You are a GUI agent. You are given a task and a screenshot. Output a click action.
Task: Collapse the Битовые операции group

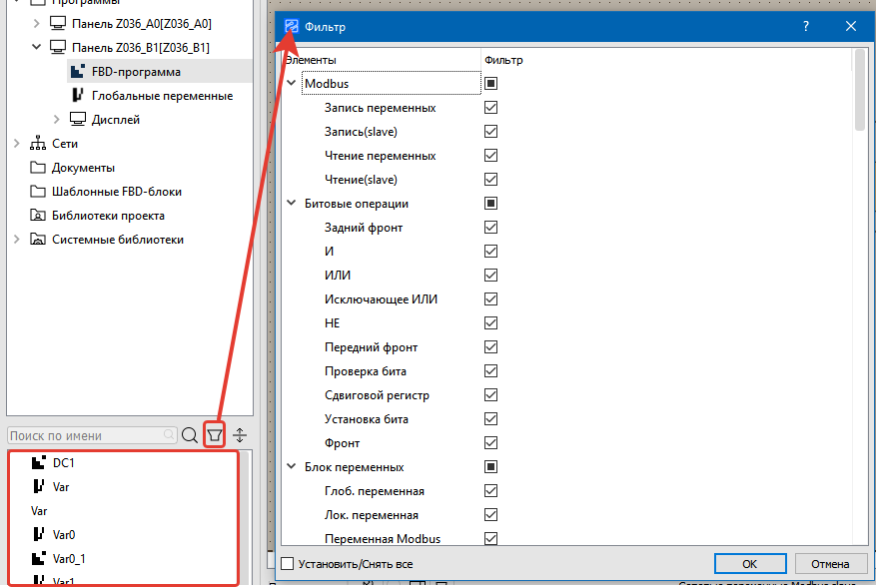[x=291, y=204]
